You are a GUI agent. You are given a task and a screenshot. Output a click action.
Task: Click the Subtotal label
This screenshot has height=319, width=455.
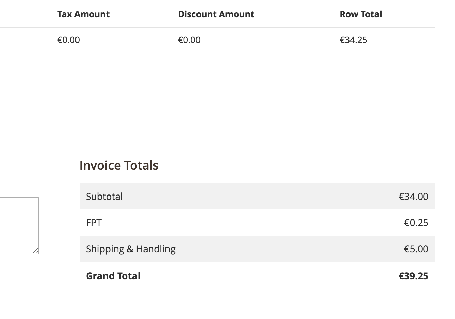(104, 197)
